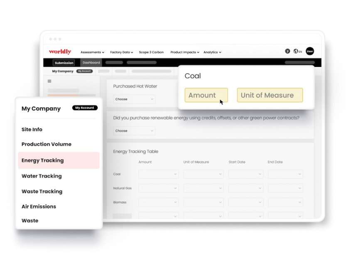This screenshot has width=356, height=266.
Task: Open the help question mark icon
Action: click(287, 51)
